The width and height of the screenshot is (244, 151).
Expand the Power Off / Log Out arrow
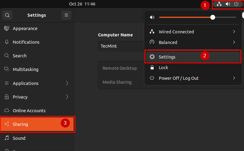pos(234,78)
